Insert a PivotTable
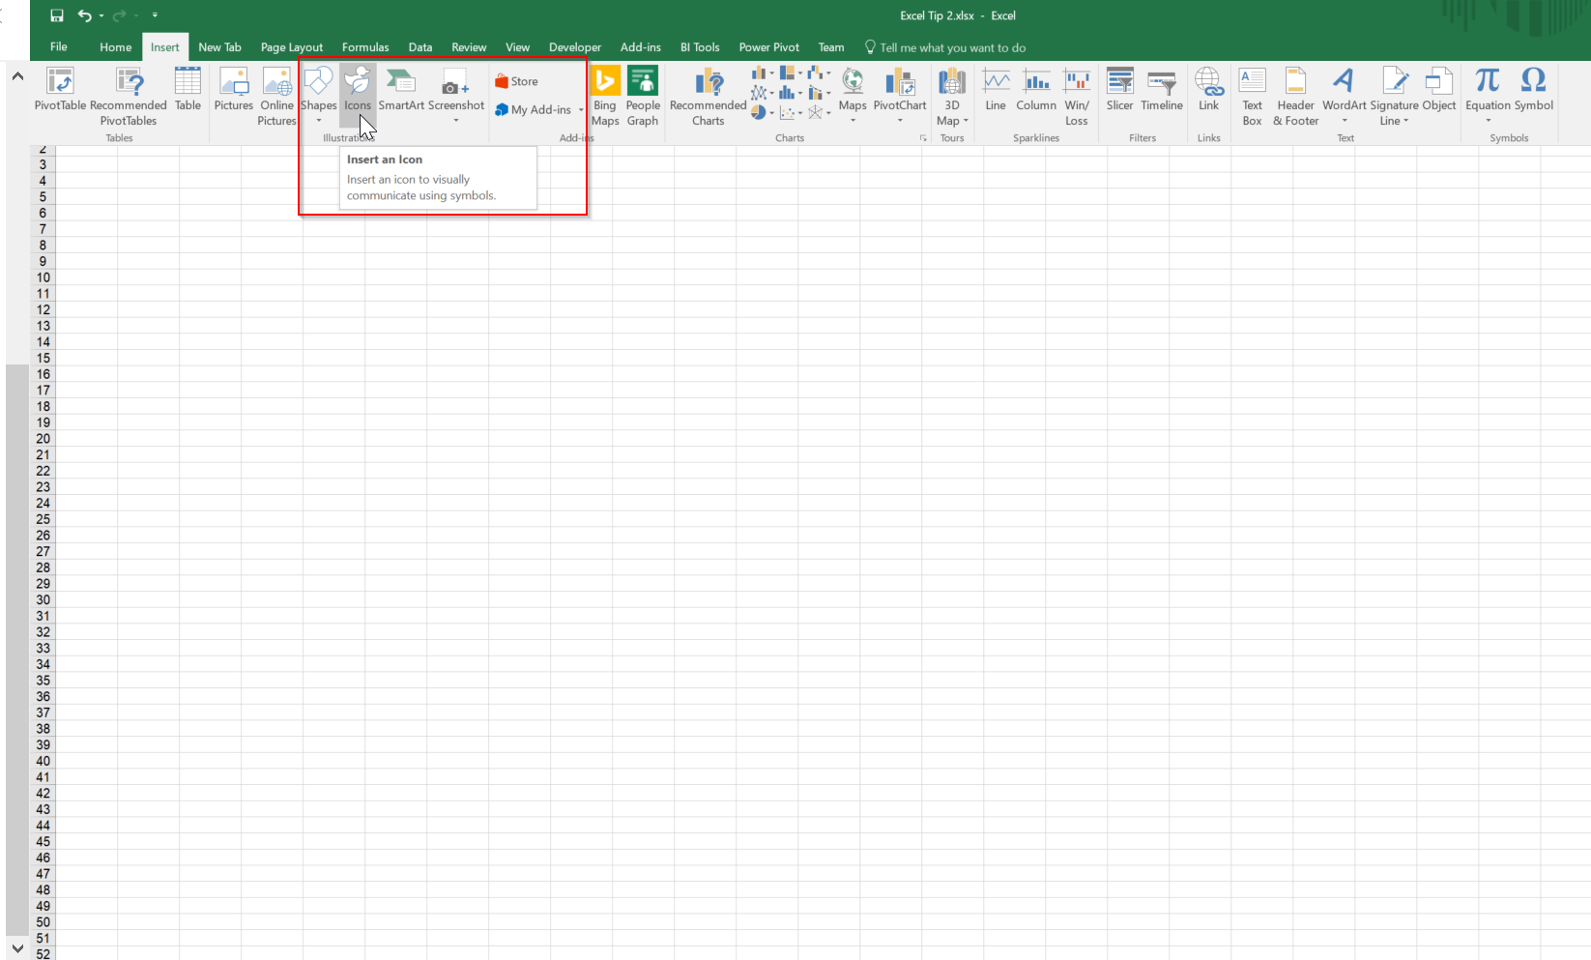1591x960 pixels. point(59,94)
